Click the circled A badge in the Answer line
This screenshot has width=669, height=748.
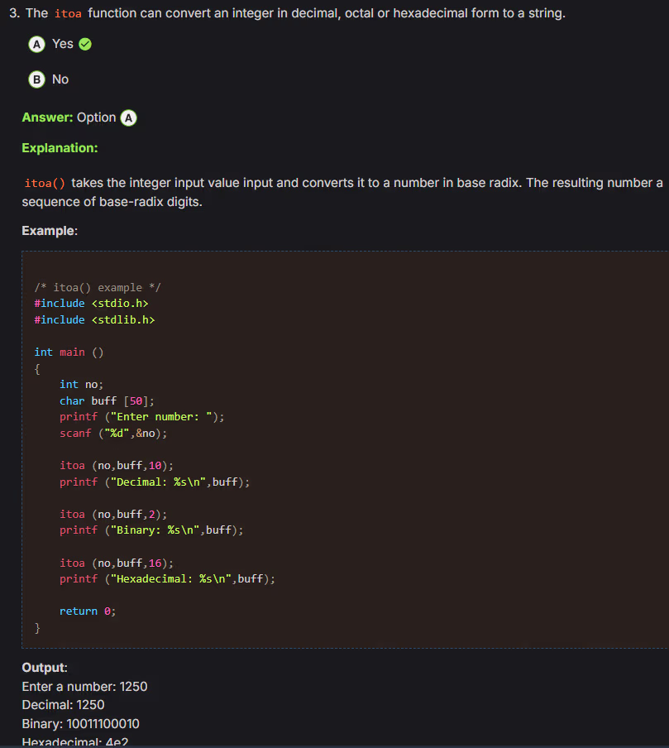(128, 117)
